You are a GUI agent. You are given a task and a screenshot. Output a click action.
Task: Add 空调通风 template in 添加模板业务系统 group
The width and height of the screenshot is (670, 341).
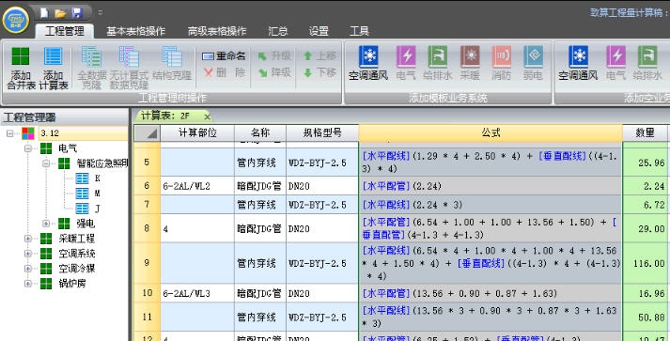click(368, 63)
